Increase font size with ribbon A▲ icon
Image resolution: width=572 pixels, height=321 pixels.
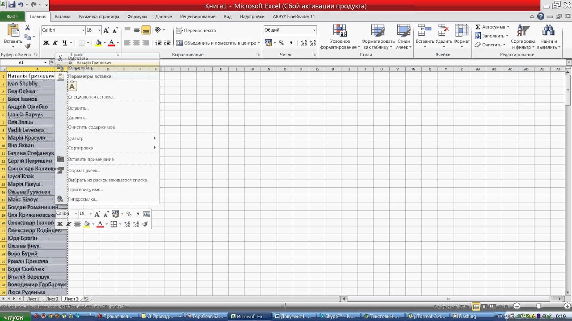[106, 30]
